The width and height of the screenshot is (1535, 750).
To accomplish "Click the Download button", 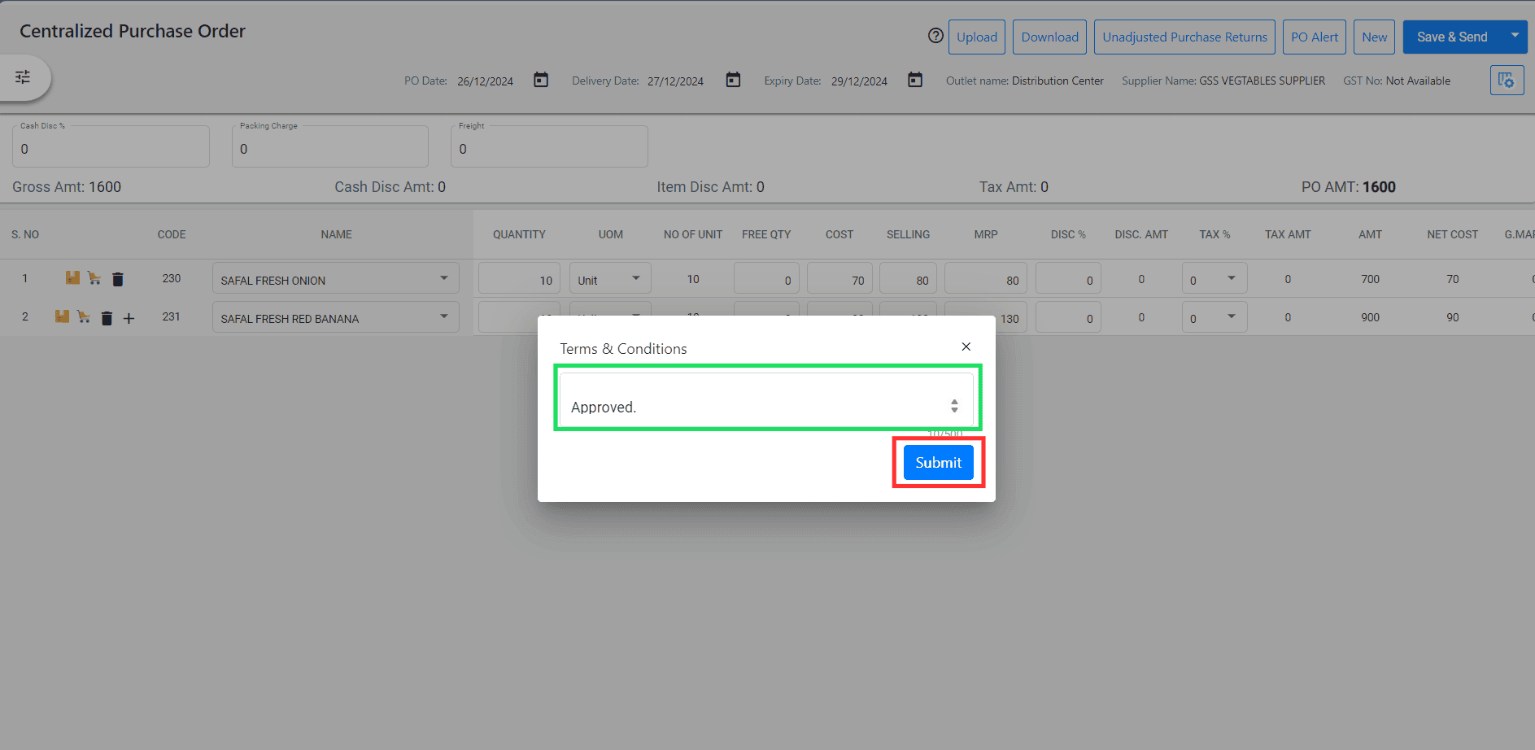I will coord(1049,37).
